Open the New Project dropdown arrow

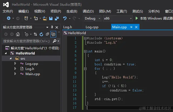coord(31,18)
